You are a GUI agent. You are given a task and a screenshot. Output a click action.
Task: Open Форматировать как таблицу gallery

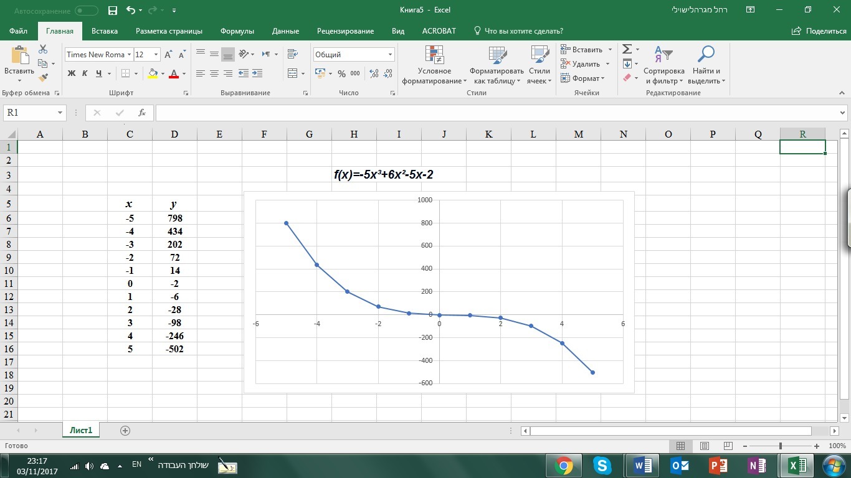497,65
